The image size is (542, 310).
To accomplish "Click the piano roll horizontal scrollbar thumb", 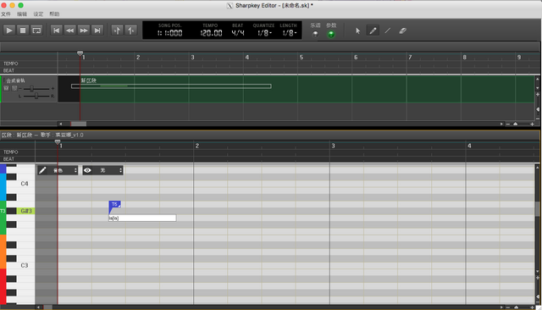I will (x=47, y=307).
